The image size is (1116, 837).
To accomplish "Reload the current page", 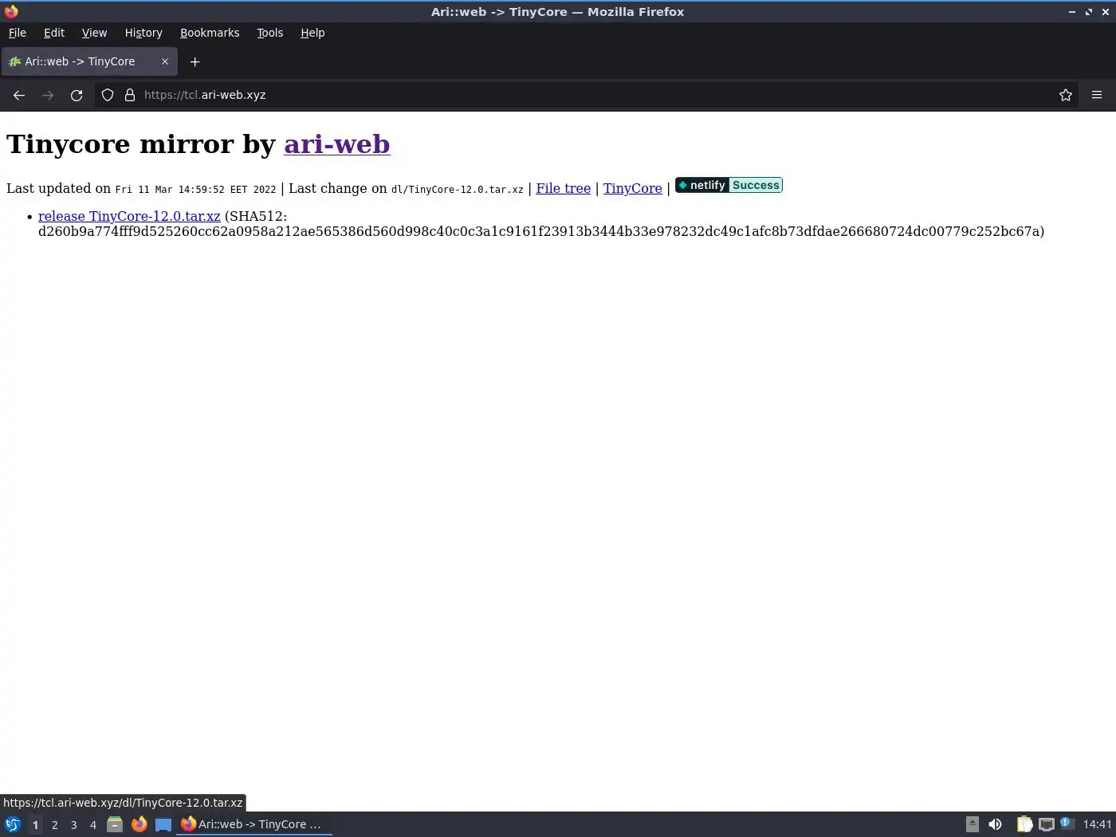I will click(x=77, y=95).
